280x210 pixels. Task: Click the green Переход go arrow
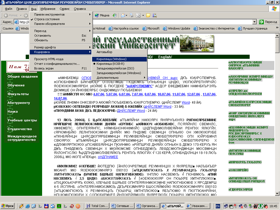pos(261,22)
